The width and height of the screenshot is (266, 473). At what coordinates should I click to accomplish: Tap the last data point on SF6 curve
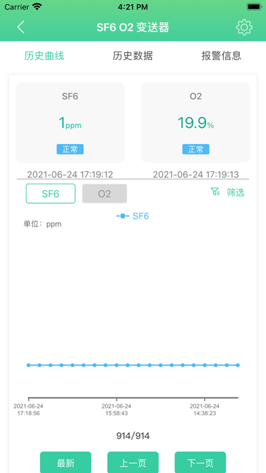click(237, 365)
